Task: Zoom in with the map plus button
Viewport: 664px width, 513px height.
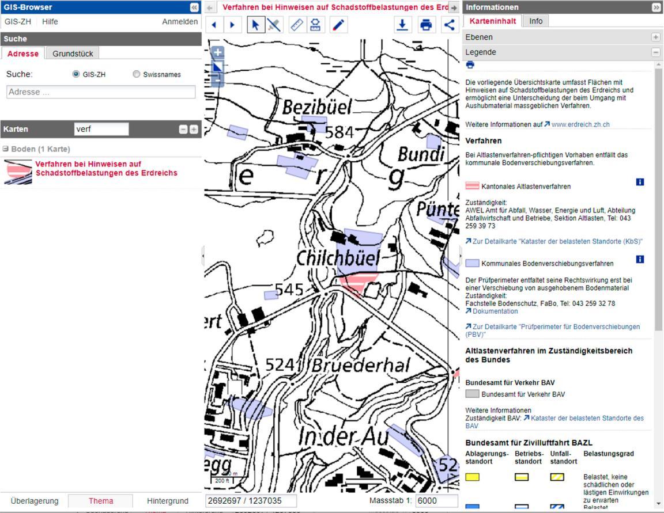Action: click(218, 52)
